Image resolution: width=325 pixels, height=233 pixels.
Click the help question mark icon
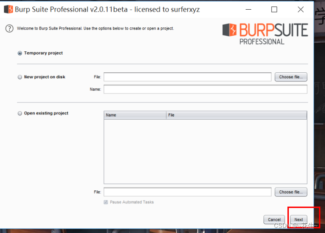(x=9, y=29)
